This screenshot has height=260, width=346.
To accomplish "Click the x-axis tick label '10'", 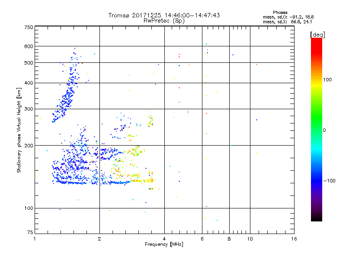I will 250,239.
